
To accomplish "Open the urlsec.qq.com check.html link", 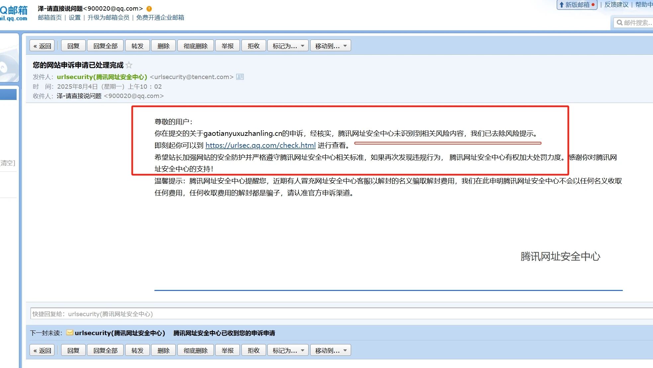I will (x=260, y=145).
